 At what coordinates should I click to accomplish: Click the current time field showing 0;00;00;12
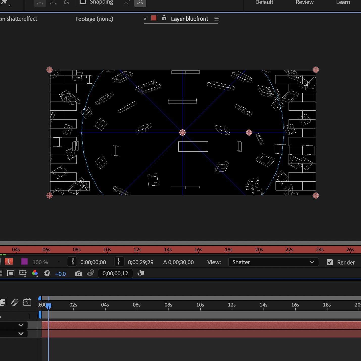point(115,273)
